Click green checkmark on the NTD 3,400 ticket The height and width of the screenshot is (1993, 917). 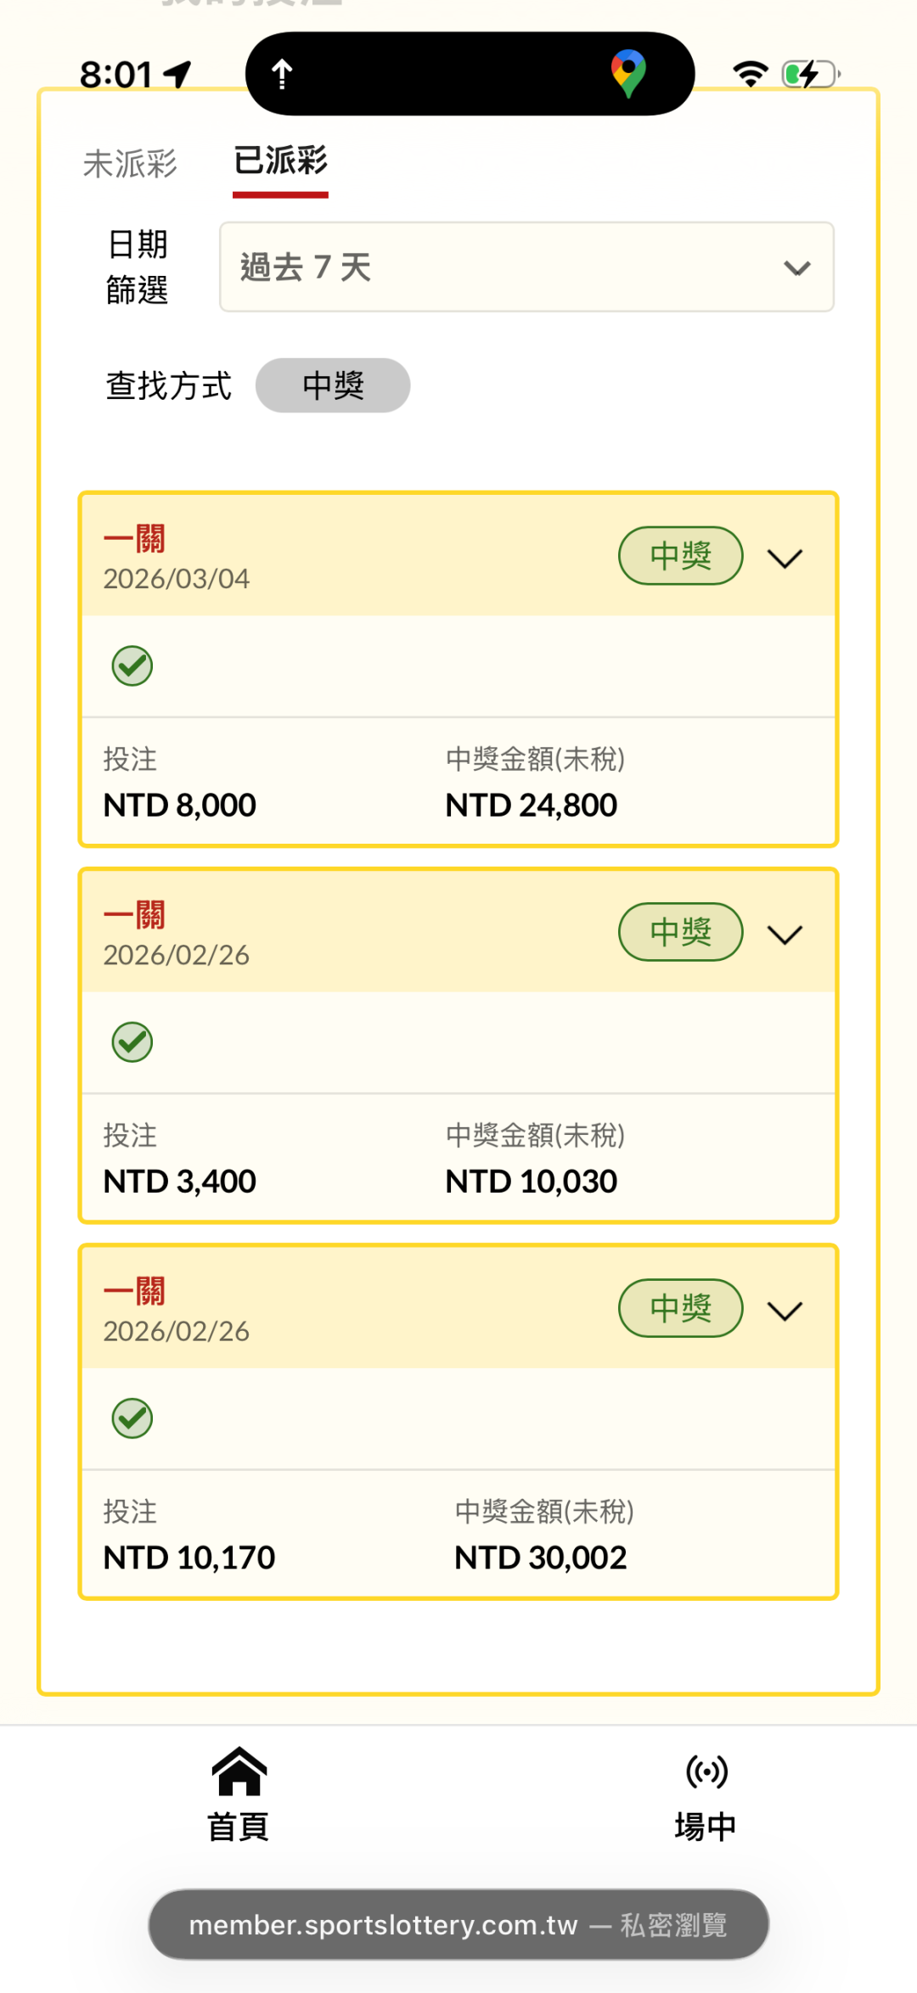click(x=132, y=1042)
